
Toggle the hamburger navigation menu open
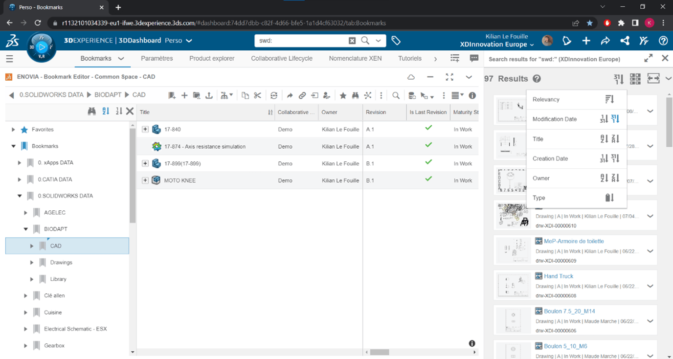9,58
